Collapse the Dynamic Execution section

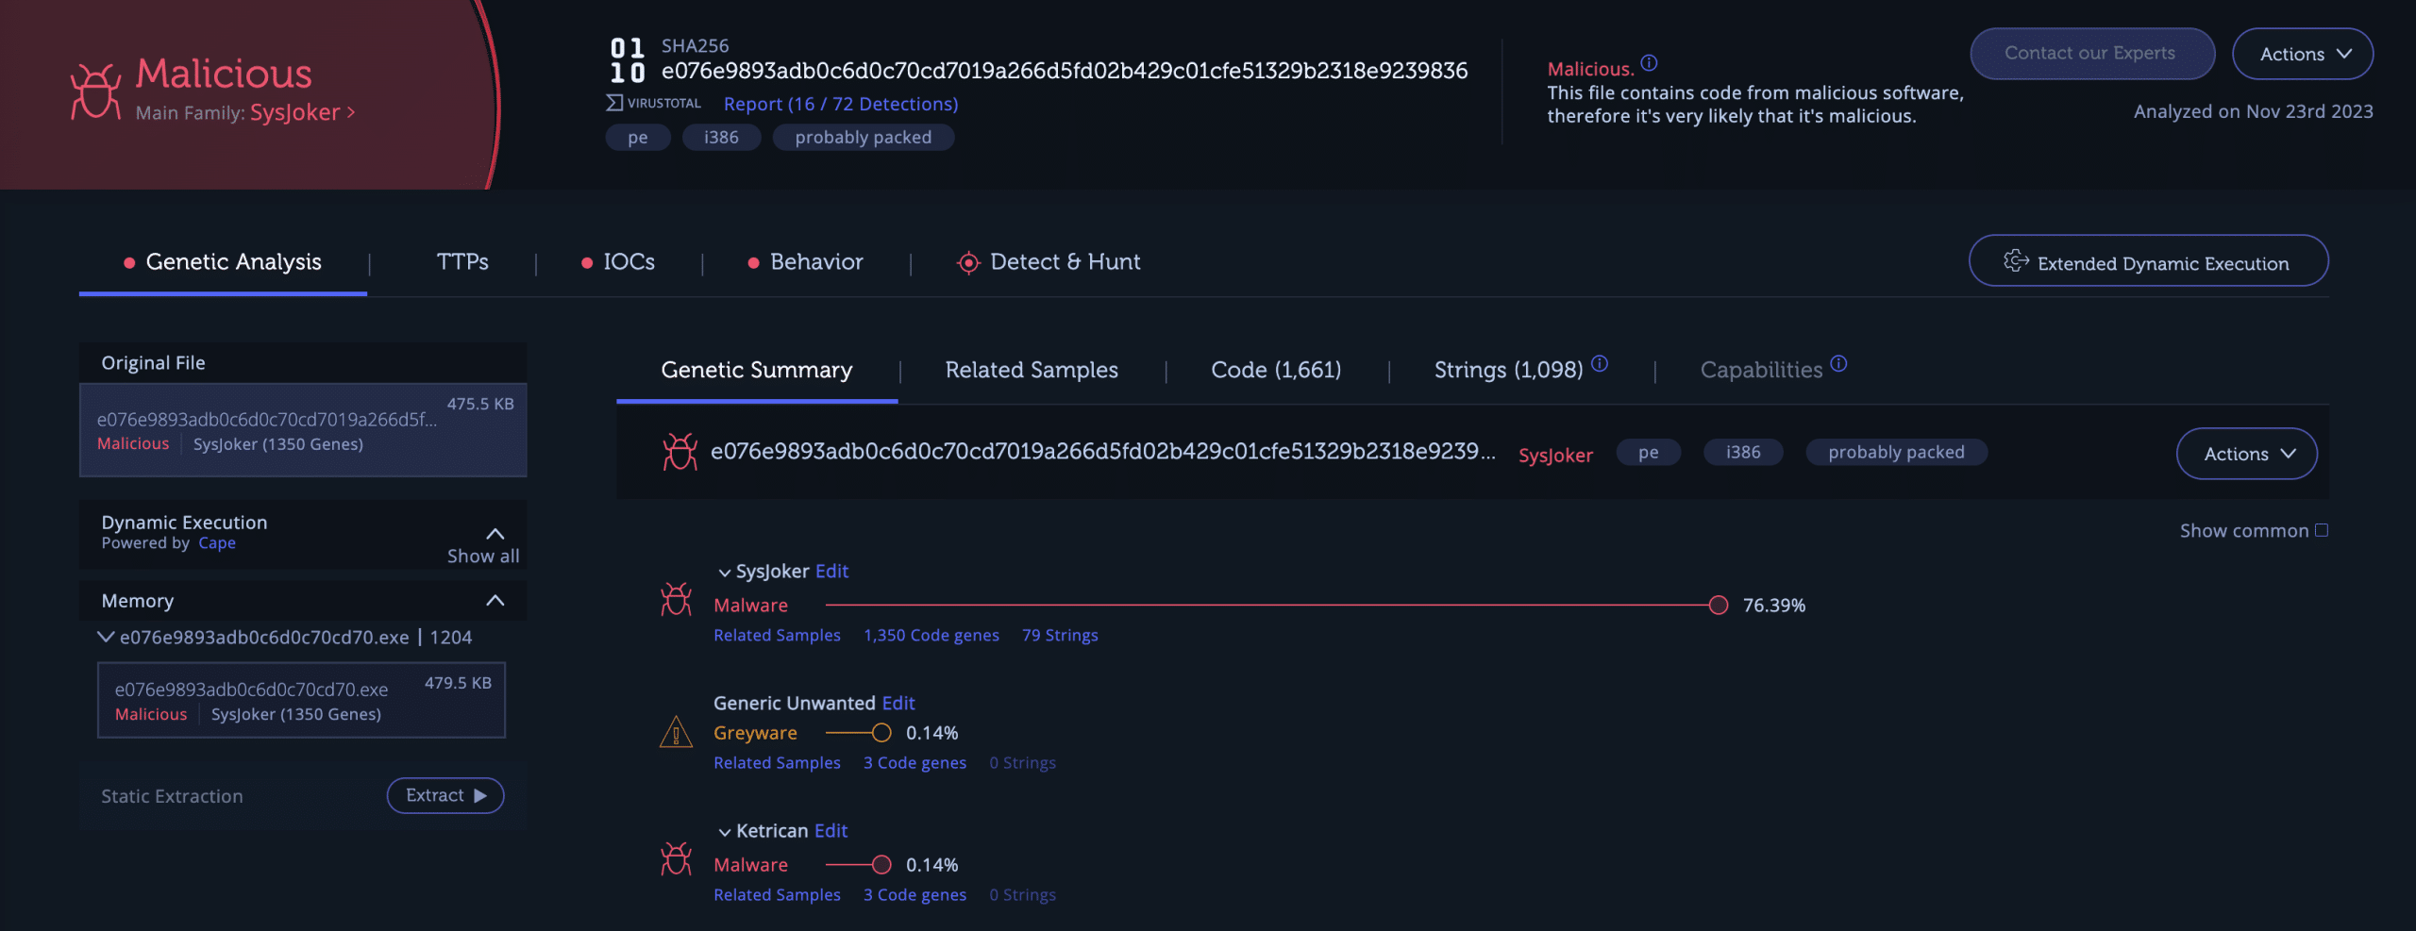[495, 533]
